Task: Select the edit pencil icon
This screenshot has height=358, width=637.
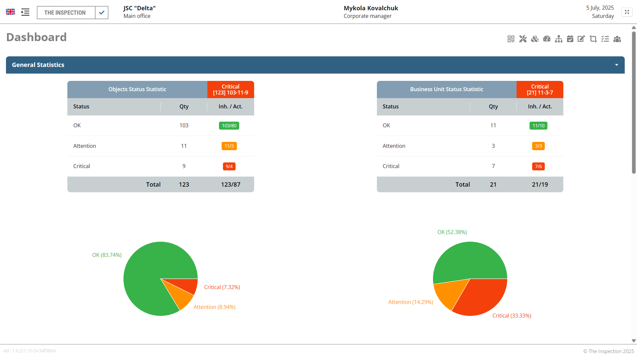Action: [x=581, y=39]
